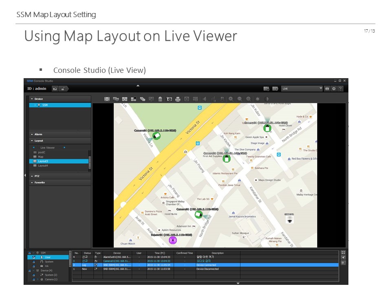Sort events by Time (PC) column header

coord(160,253)
